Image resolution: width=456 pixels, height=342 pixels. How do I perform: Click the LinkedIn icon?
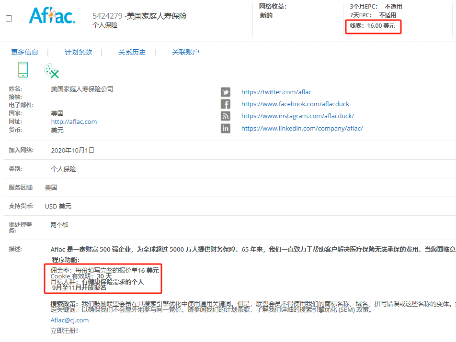(x=226, y=128)
